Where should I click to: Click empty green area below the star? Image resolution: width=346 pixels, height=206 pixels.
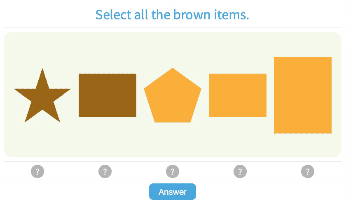click(x=42, y=142)
